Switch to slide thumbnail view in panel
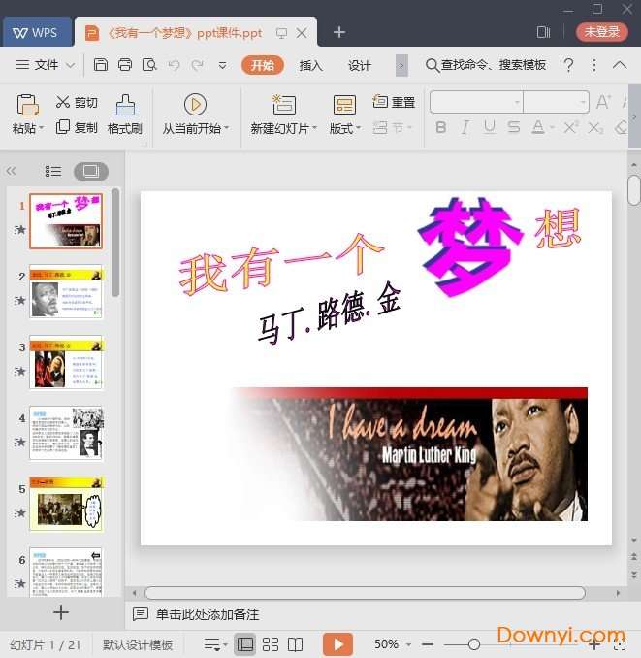 [x=91, y=171]
